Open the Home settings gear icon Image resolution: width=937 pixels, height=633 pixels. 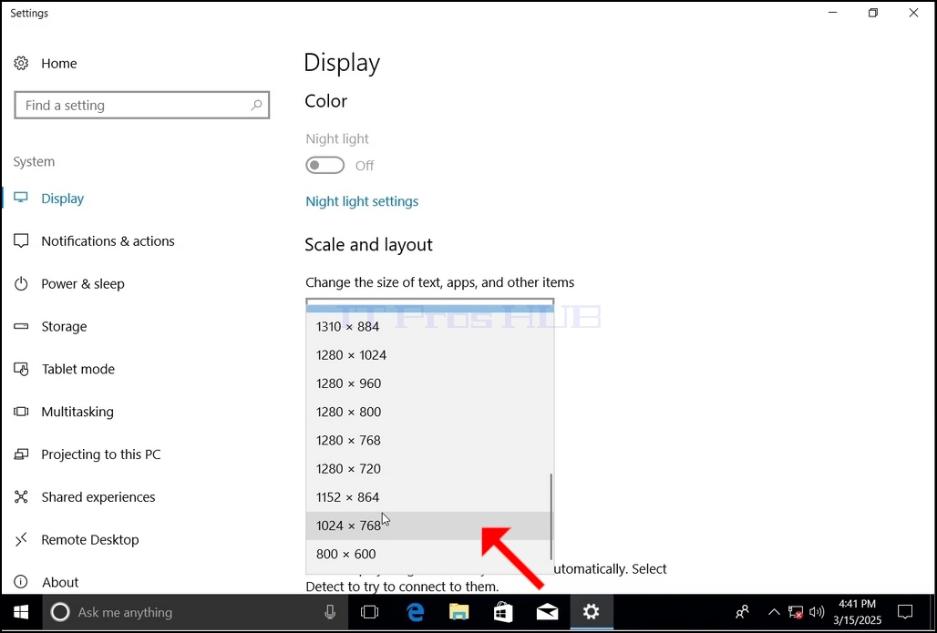coord(21,64)
